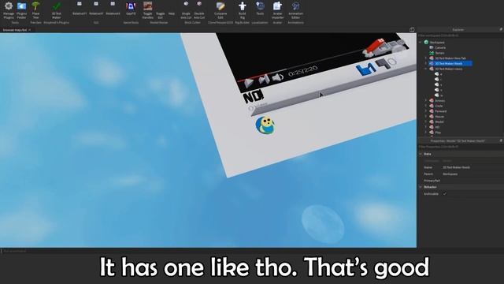The width and height of the screenshot is (504, 284).
Task: Expand the Model node in Explorer
Action: click(426, 121)
